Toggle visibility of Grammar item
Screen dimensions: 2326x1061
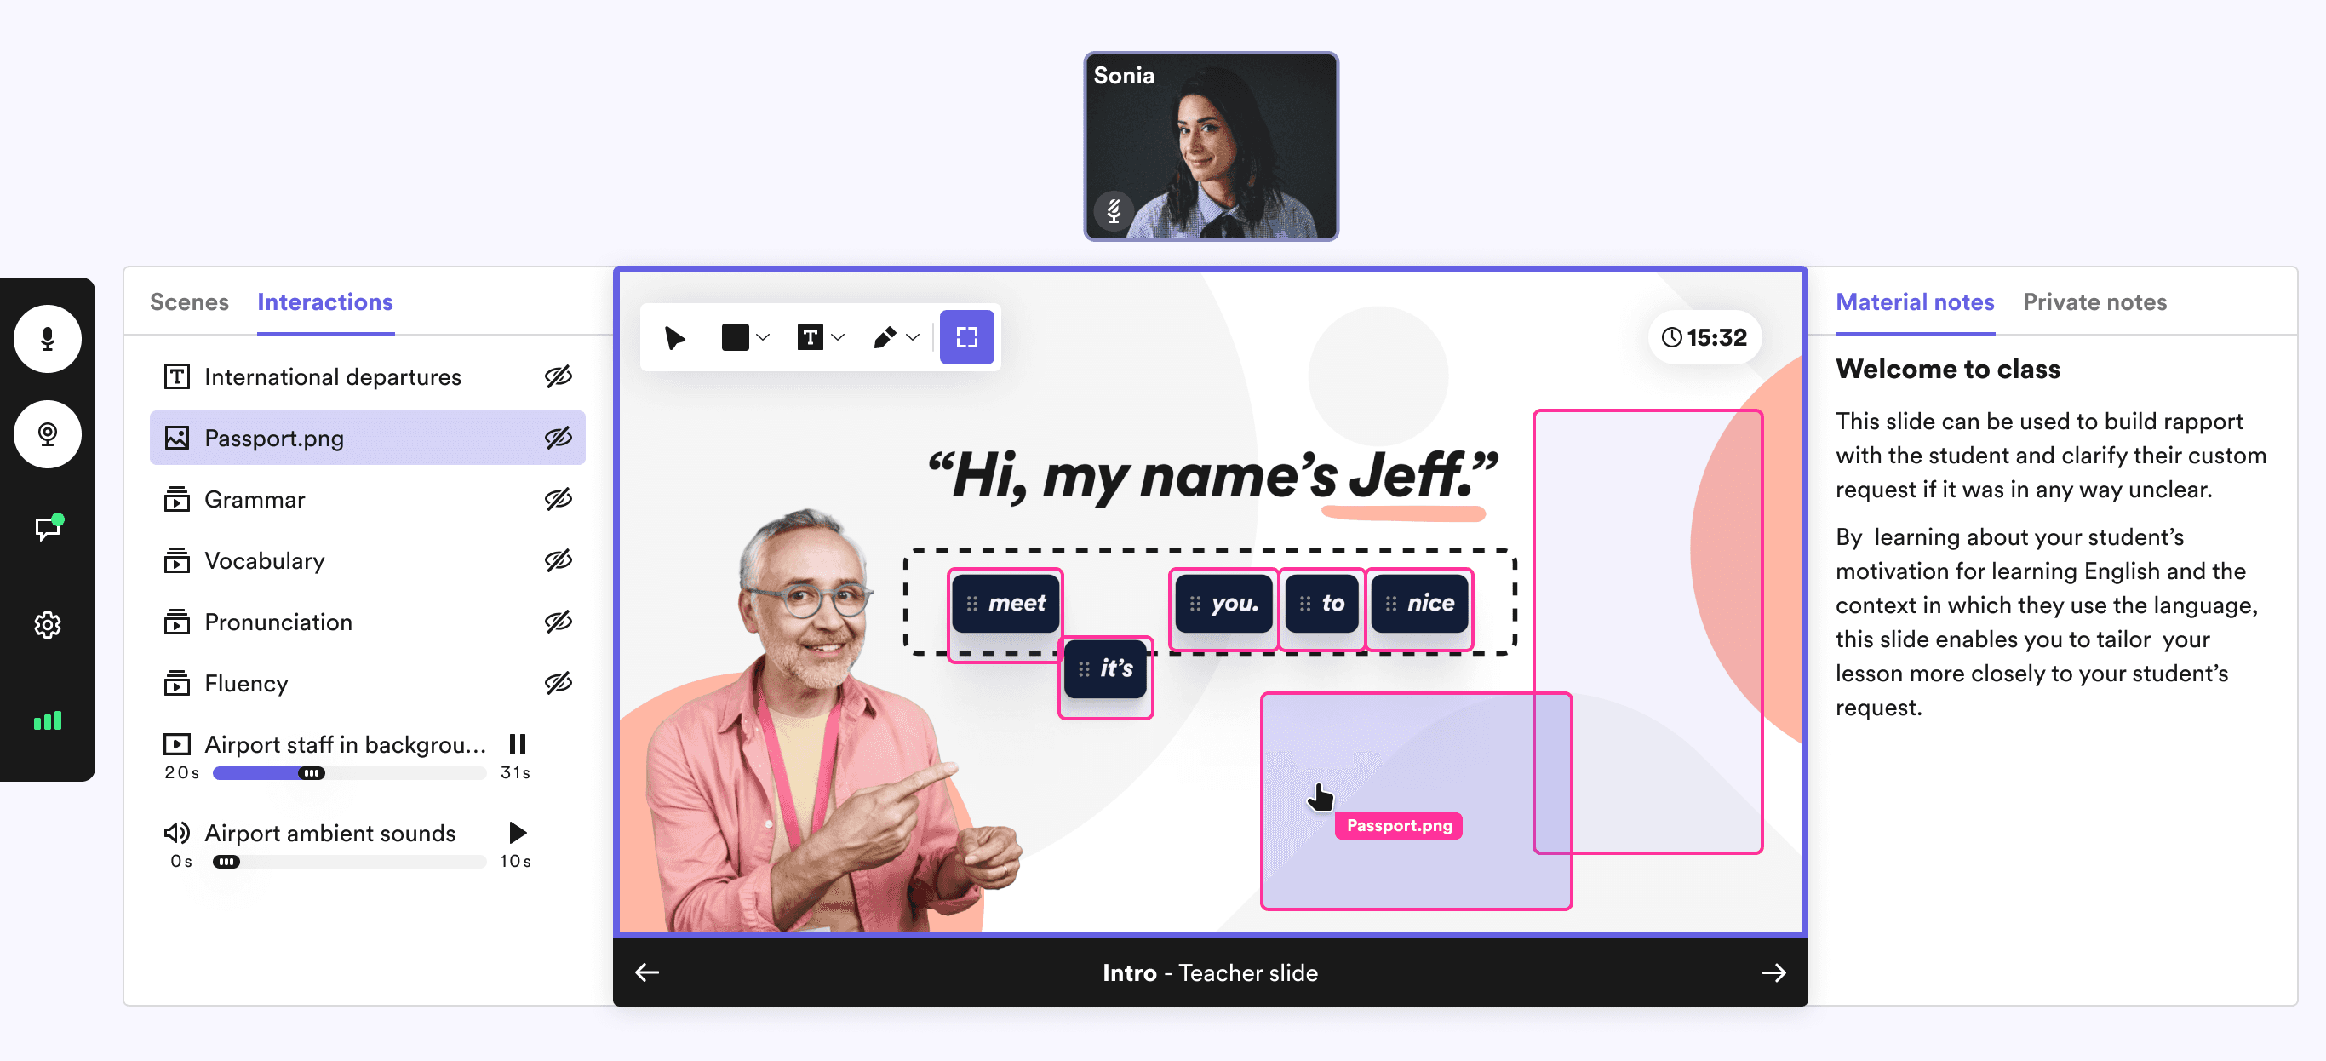point(558,499)
